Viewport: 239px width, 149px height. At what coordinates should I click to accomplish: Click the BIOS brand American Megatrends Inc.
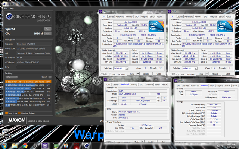pyautogui.click(x=143, y=112)
